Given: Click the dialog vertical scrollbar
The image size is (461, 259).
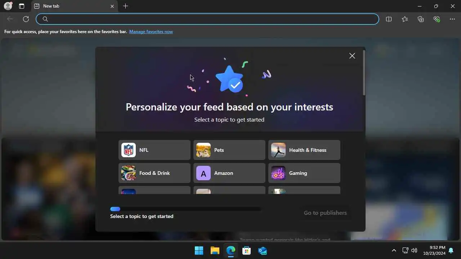Looking at the screenshot, I should pyautogui.click(x=364, y=73).
